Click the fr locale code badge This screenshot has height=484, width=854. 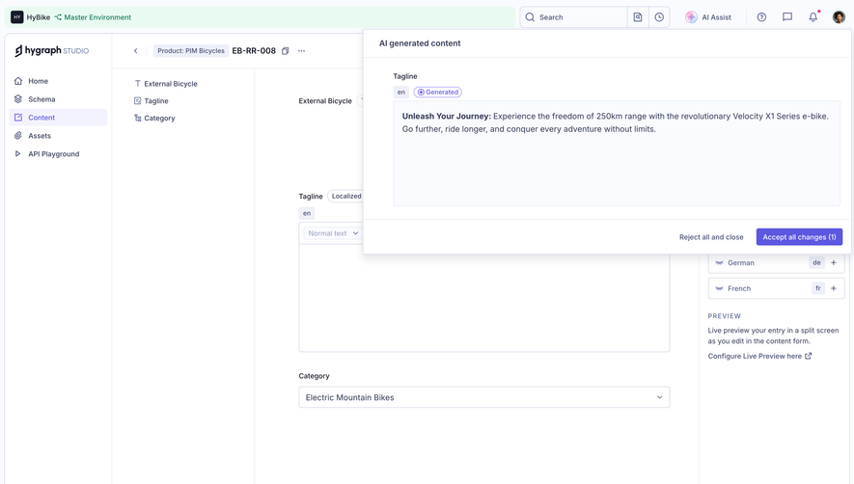coord(818,288)
